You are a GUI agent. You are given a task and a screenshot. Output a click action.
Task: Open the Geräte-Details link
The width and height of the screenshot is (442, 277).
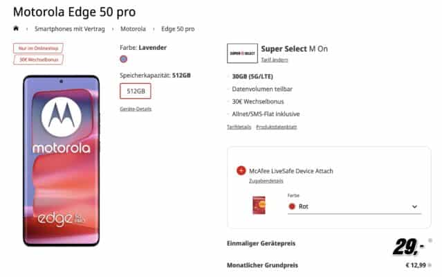point(136,109)
